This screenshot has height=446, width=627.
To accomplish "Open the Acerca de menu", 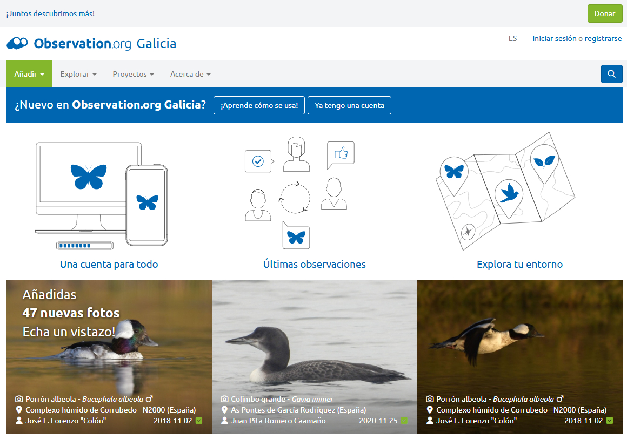I will [x=190, y=74].
